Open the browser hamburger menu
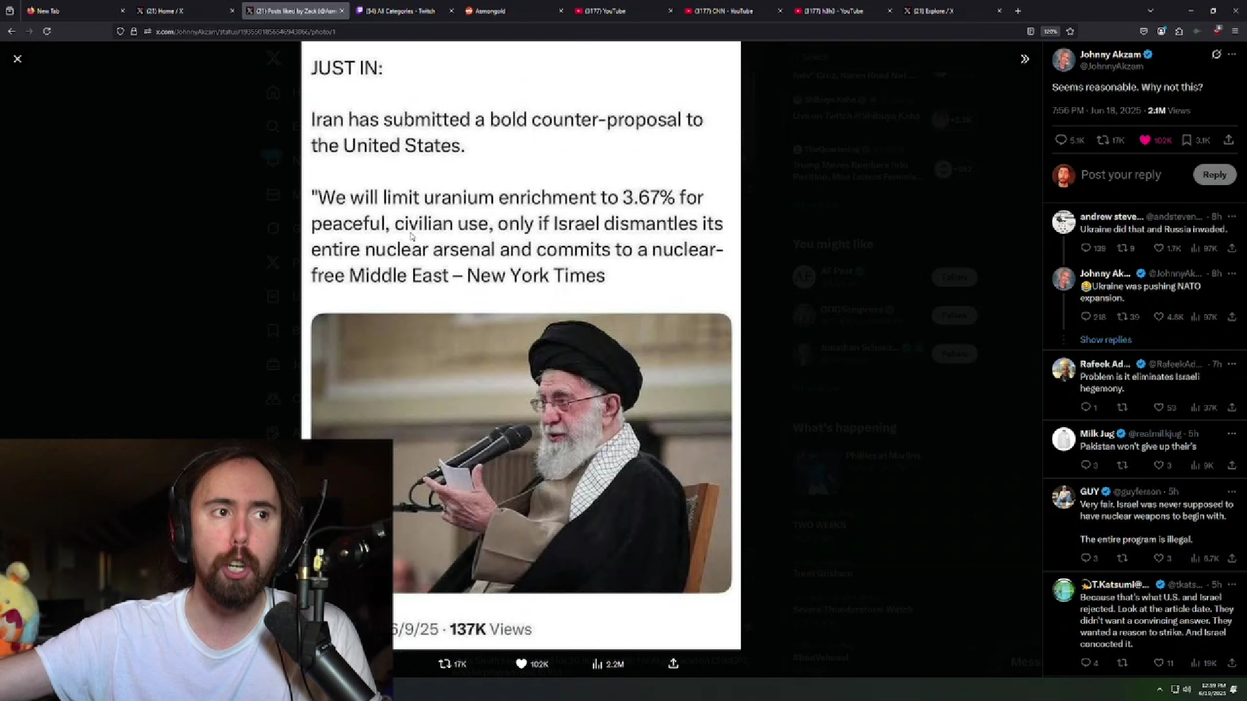This screenshot has width=1247, height=701. [1235, 31]
